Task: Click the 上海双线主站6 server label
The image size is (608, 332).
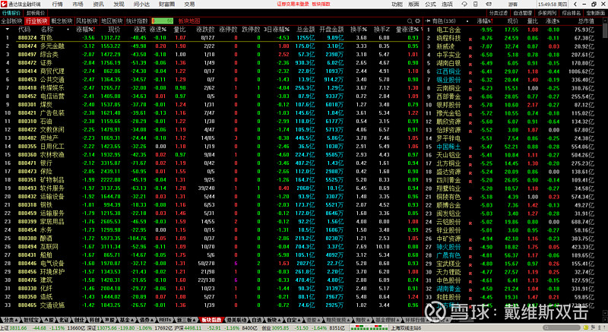Action: click(406, 328)
